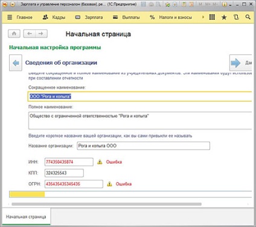
Task: Open the main menu dropdown arrow in title bar
Action: [x=13, y=4]
